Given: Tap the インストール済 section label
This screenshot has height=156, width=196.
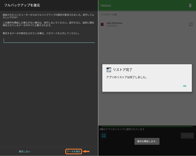Looking at the screenshot, I should click(x=109, y=14).
